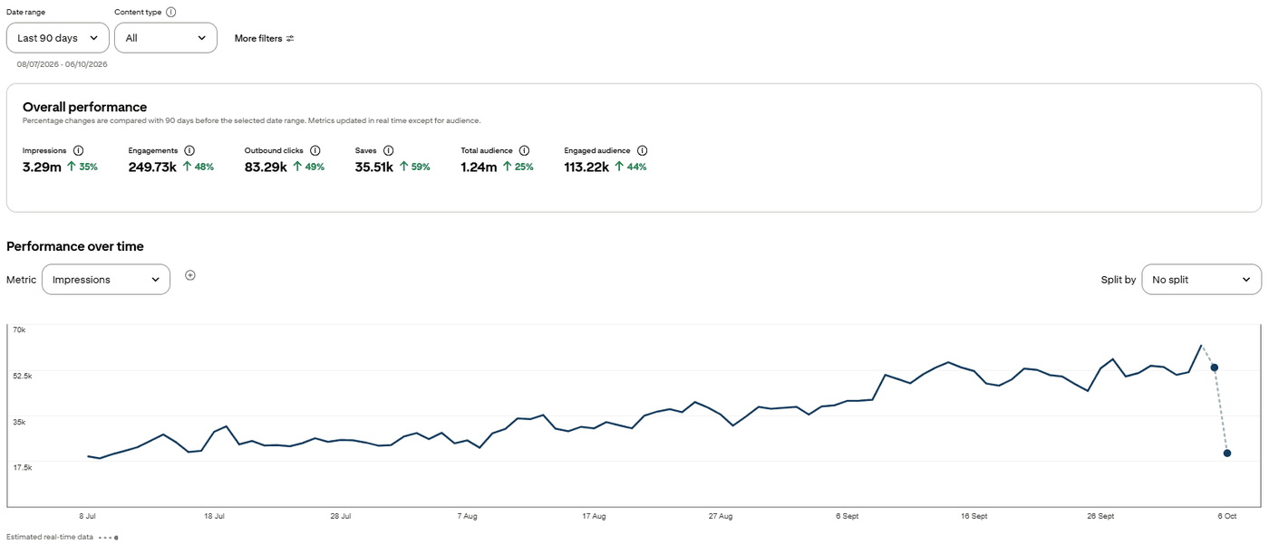Click the 113.22k engaged audience value
This screenshot has width=1269, height=544.
click(586, 167)
